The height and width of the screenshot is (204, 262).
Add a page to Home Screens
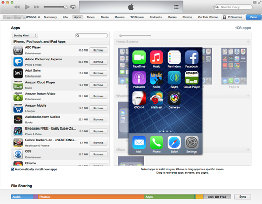pos(248,42)
